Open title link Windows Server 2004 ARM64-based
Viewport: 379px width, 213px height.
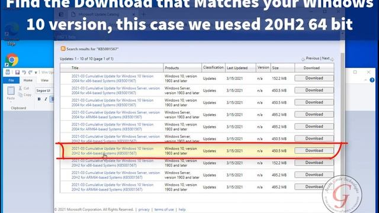pyautogui.click(x=115, y=115)
